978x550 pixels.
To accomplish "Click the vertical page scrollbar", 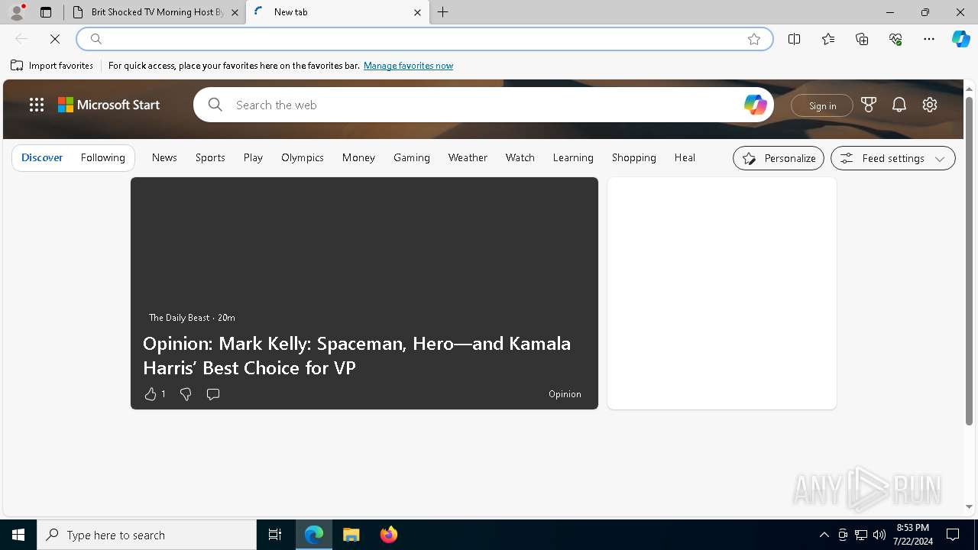I will 969,260.
